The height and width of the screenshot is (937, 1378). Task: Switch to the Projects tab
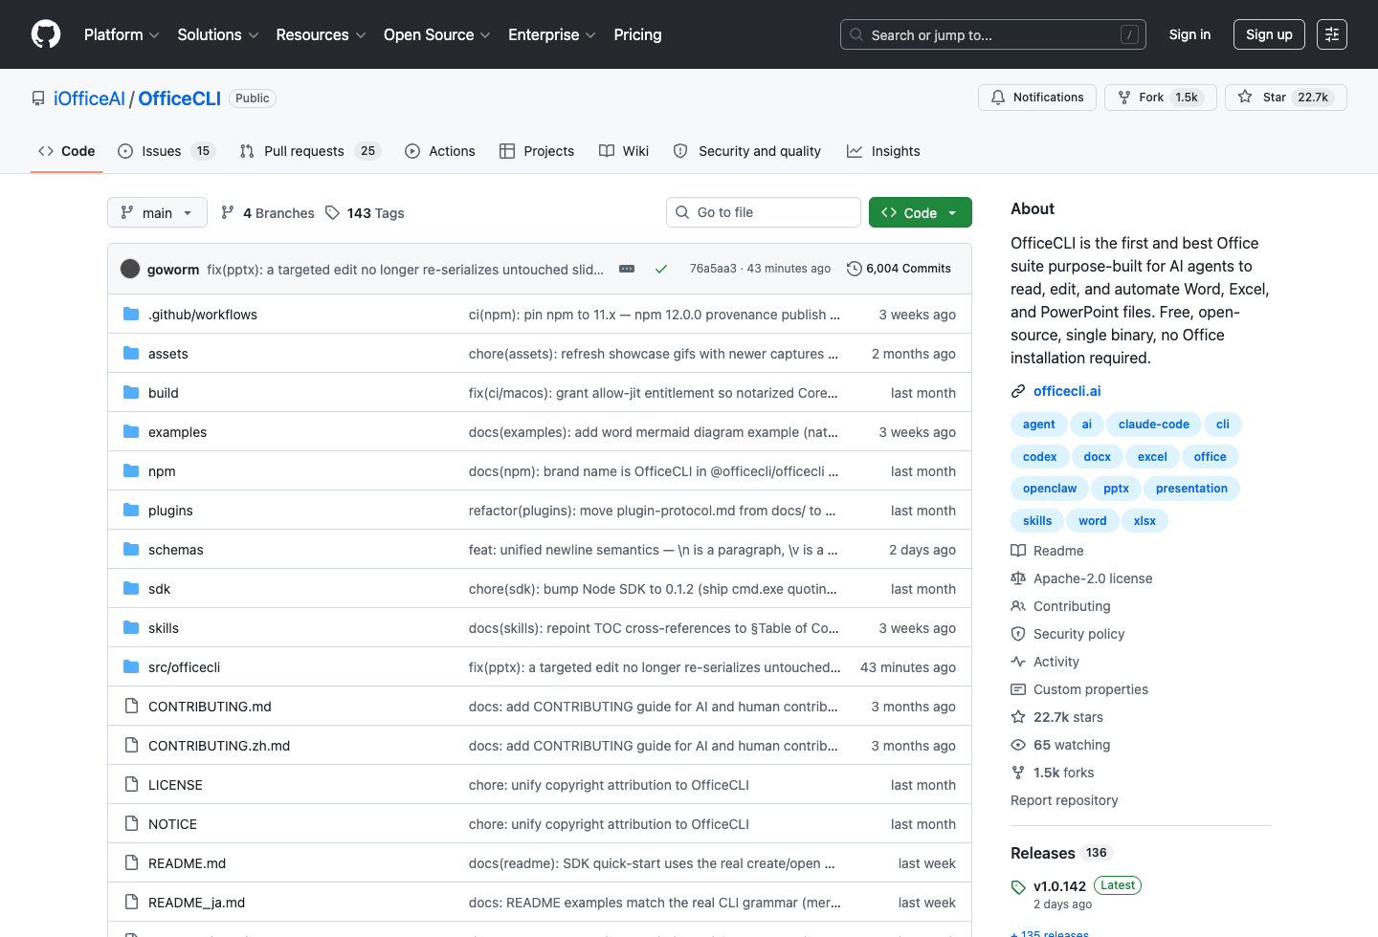point(537,151)
